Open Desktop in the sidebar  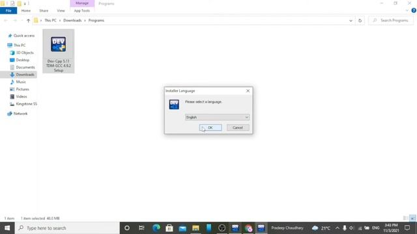pos(23,60)
